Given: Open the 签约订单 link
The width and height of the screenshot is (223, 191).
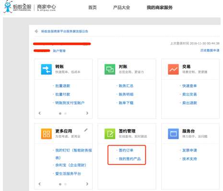Looking at the screenshot, I should (126, 150).
